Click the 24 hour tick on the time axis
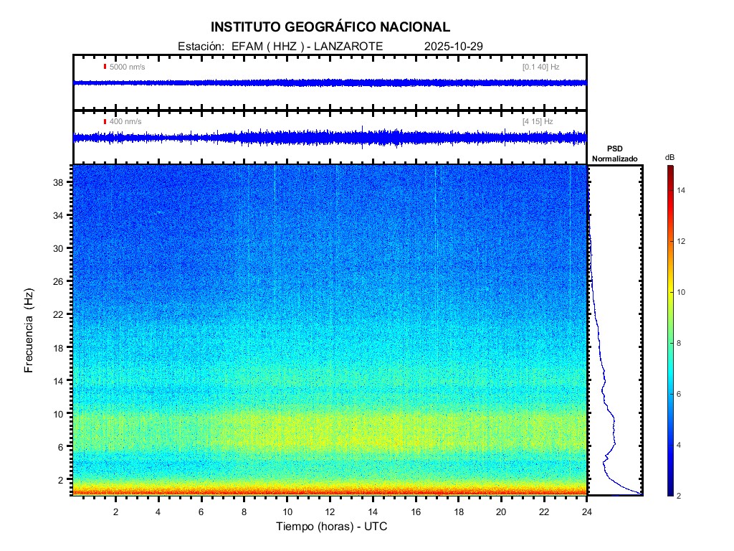This screenshot has height=551, width=734. 586,511
